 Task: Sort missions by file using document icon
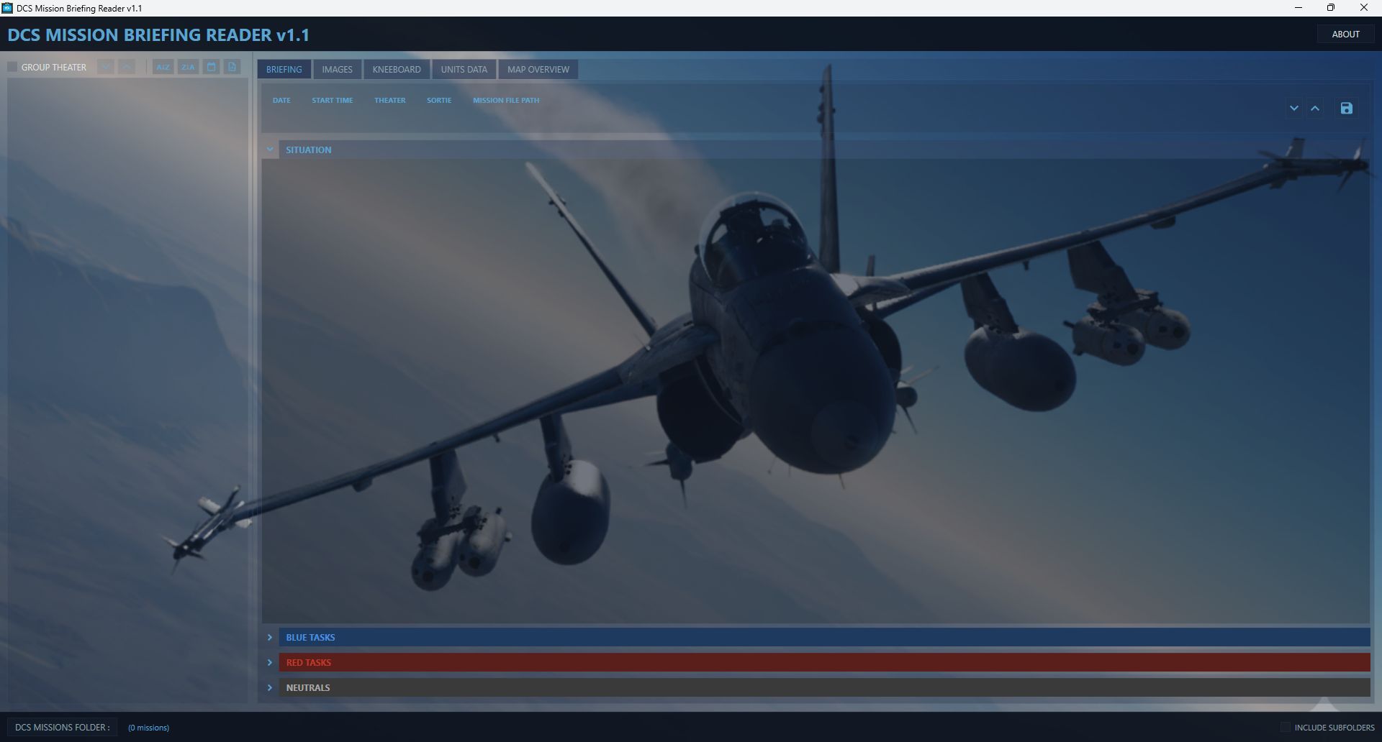coord(232,67)
